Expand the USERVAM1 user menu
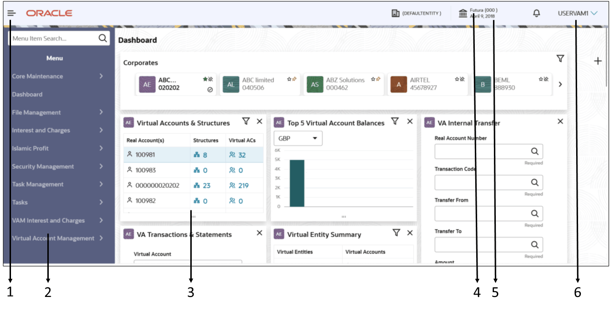The image size is (612, 318). (x=578, y=13)
